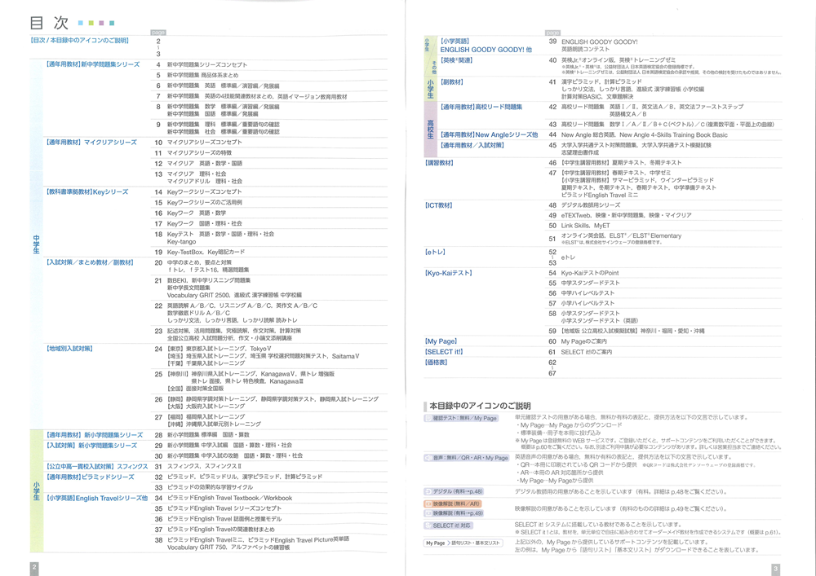Click Keyワークシリーズのご活用例 row
Viewport: 816px width, 576px height.
[x=205, y=203]
